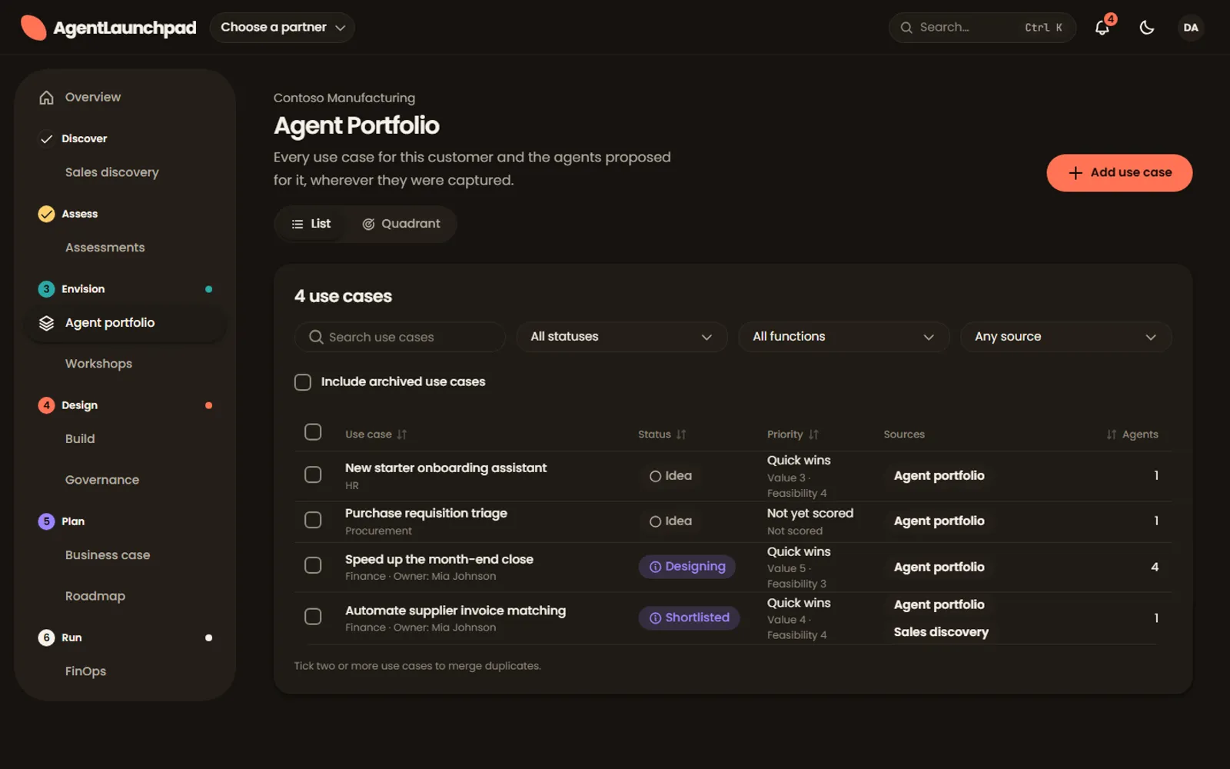Screen dimensions: 1230x769
Task: Focus the Search use cases field
Action: (x=400, y=337)
